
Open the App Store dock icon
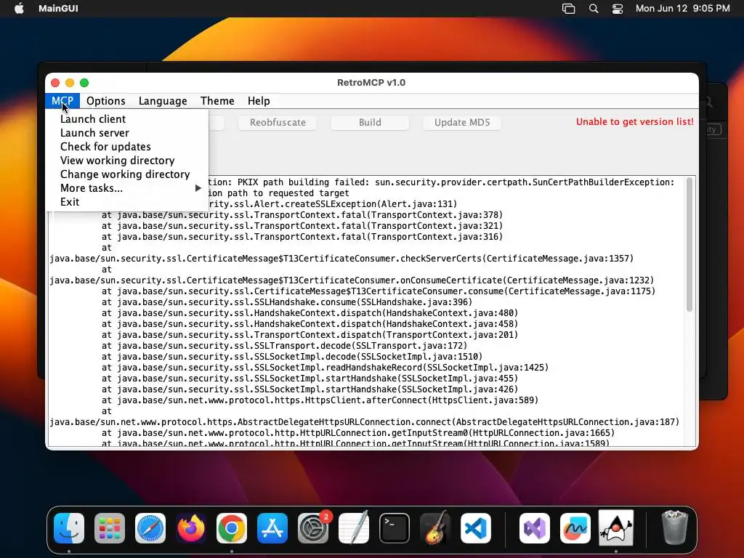click(272, 527)
